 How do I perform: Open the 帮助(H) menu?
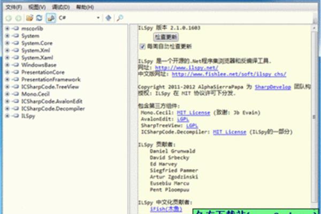coord(85,7)
